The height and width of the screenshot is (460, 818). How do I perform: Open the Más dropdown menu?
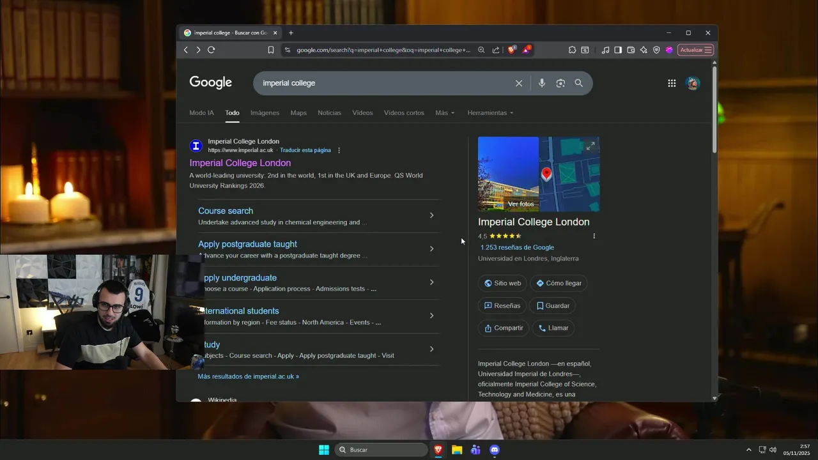(445, 112)
